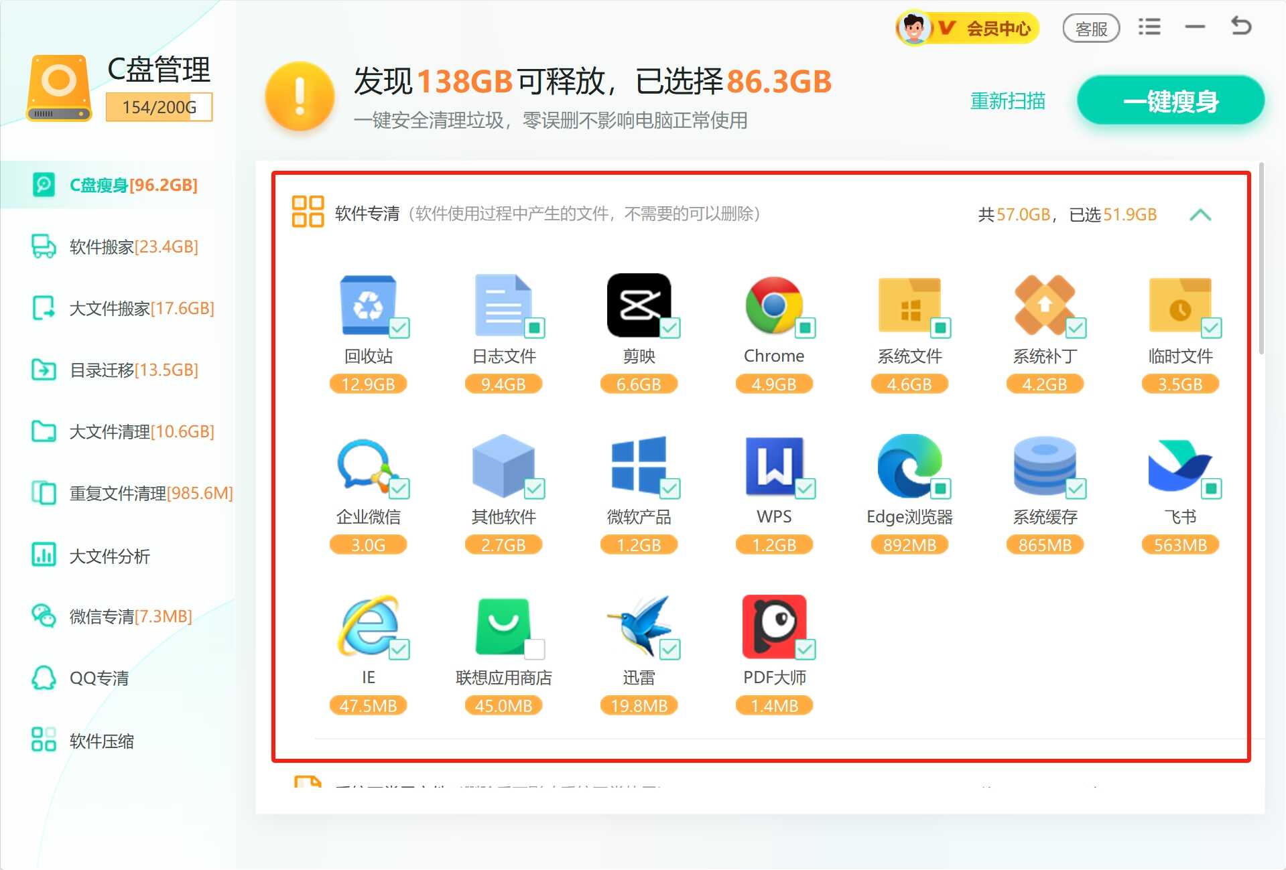Click the 892MB size badge under Edge浏览器
The width and height of the screenshot is (1286, 870).
pyautogui.click(x=909, y=545)
